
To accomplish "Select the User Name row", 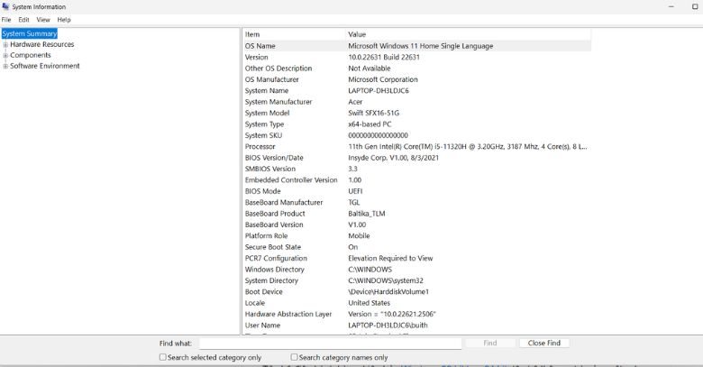I will pyautogui.click(x=417, y=326).
